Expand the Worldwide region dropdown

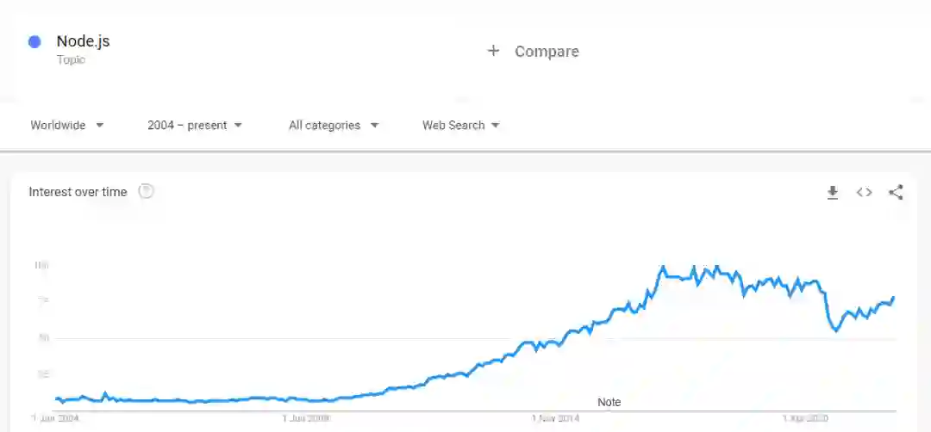[x=67, y=126]
